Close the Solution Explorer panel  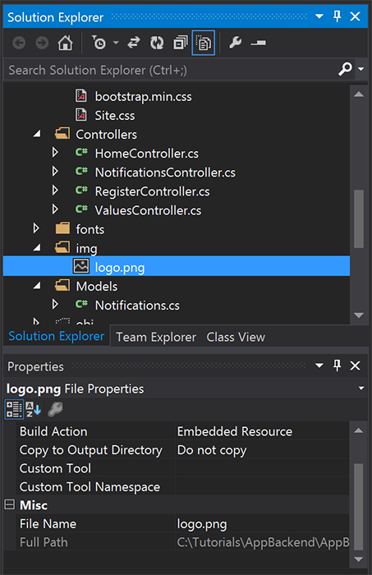tap(355, 16)
